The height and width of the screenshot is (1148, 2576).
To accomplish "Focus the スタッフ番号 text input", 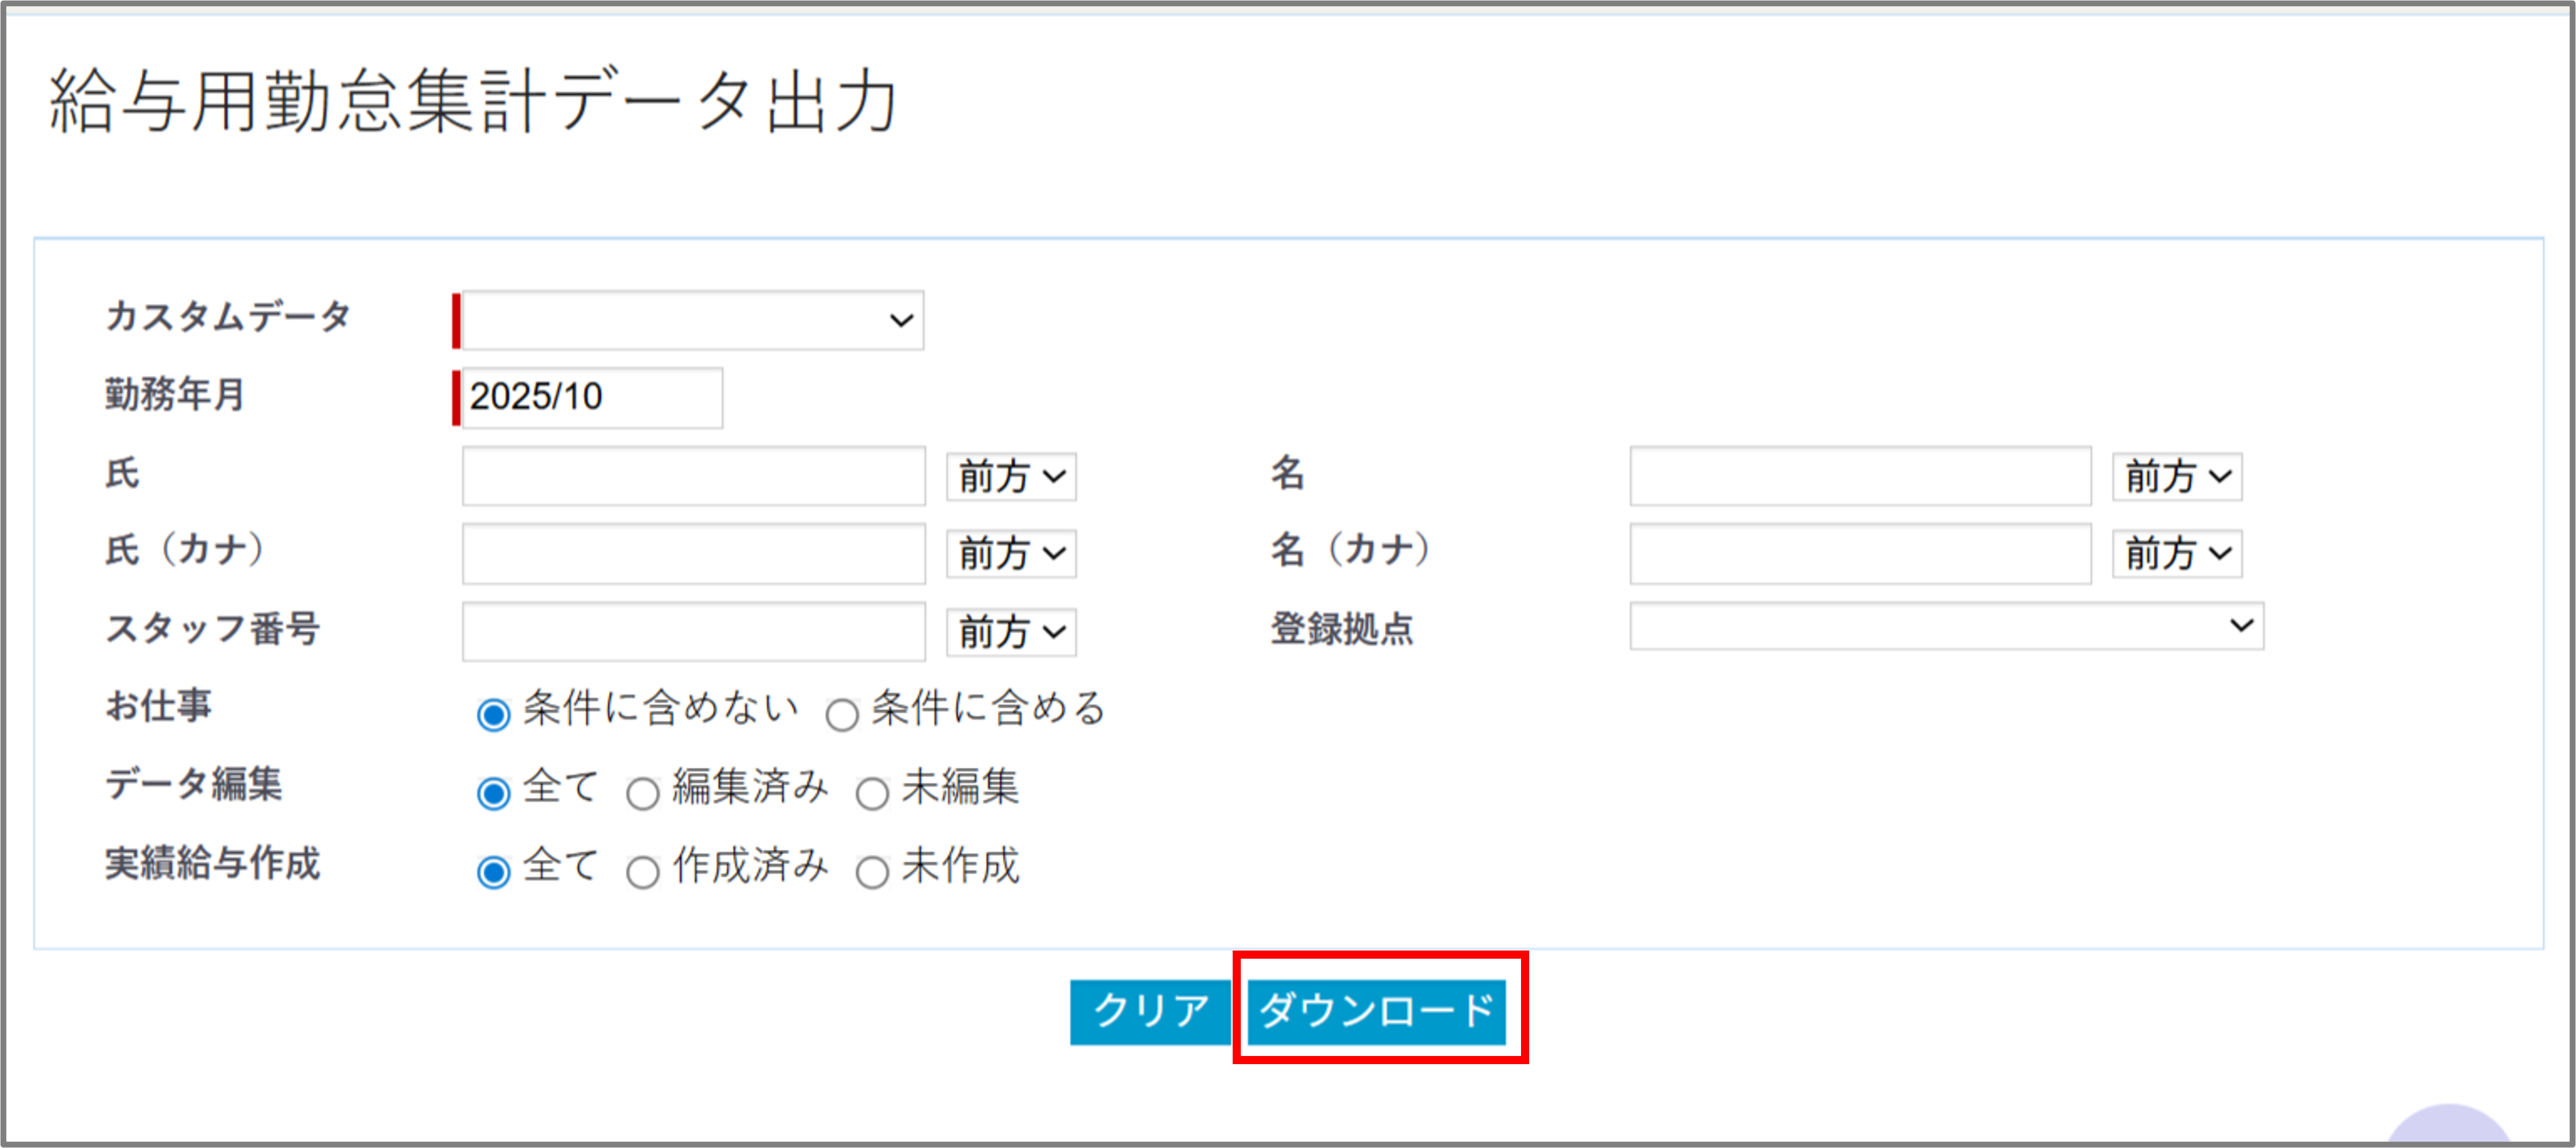I will [693, 632].
